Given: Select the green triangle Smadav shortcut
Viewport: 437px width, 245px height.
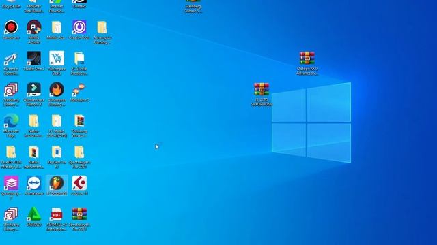Looking at the screenshot, I should coord(34,214).
